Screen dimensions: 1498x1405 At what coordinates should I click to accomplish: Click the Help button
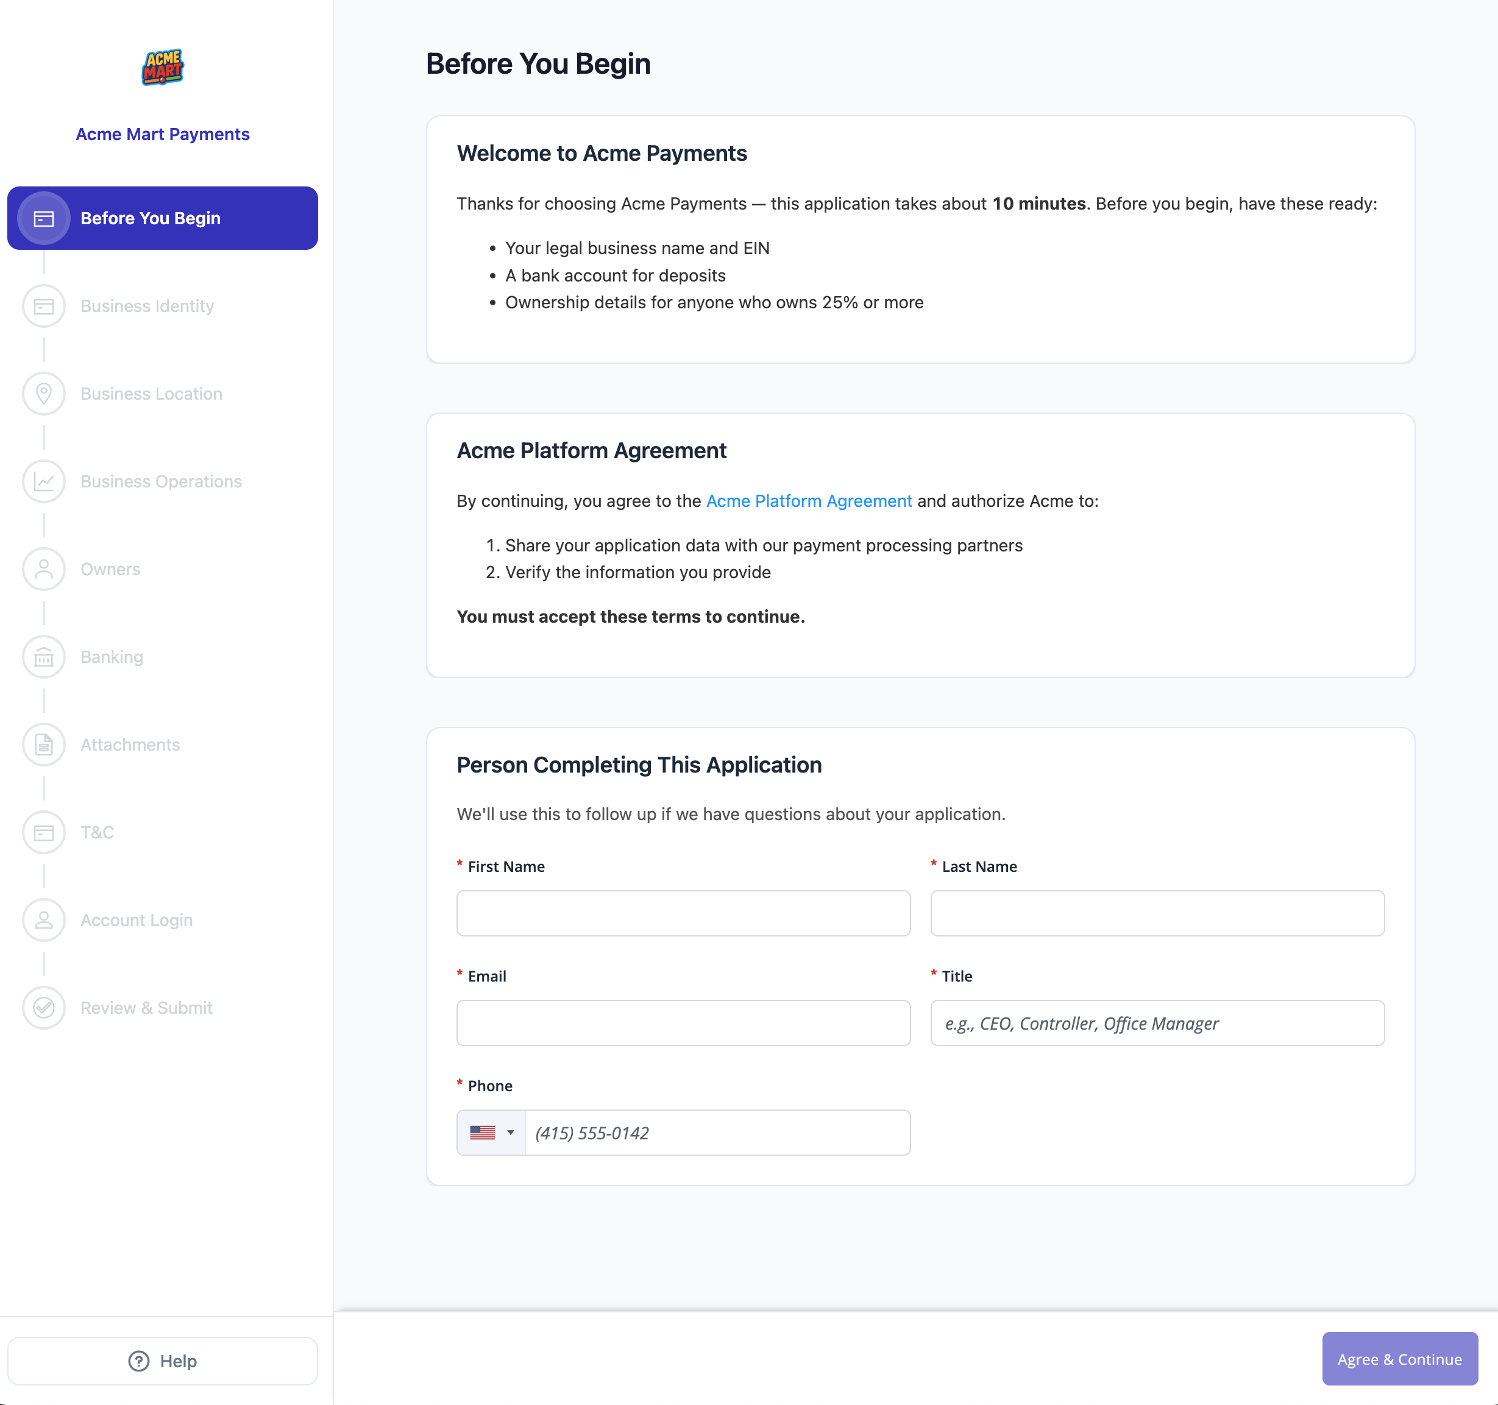pyautogui.click(x=163, y=1361)
